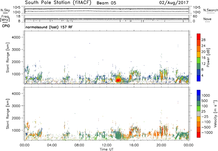Click the large green velocity patch near 13:40 UT

[118, 135]
